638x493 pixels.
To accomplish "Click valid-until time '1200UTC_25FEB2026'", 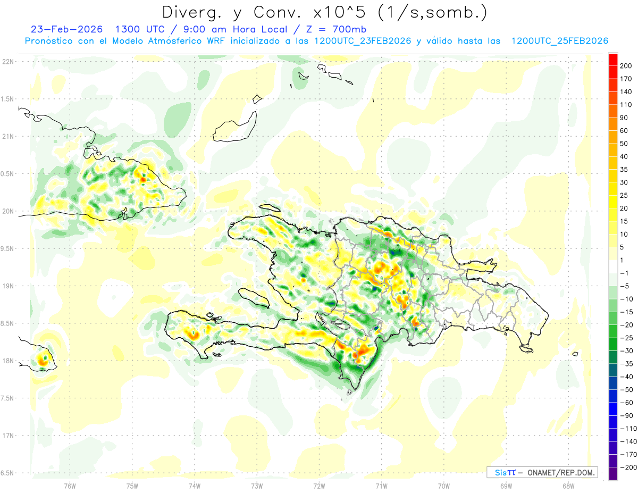I will (559, 41).
